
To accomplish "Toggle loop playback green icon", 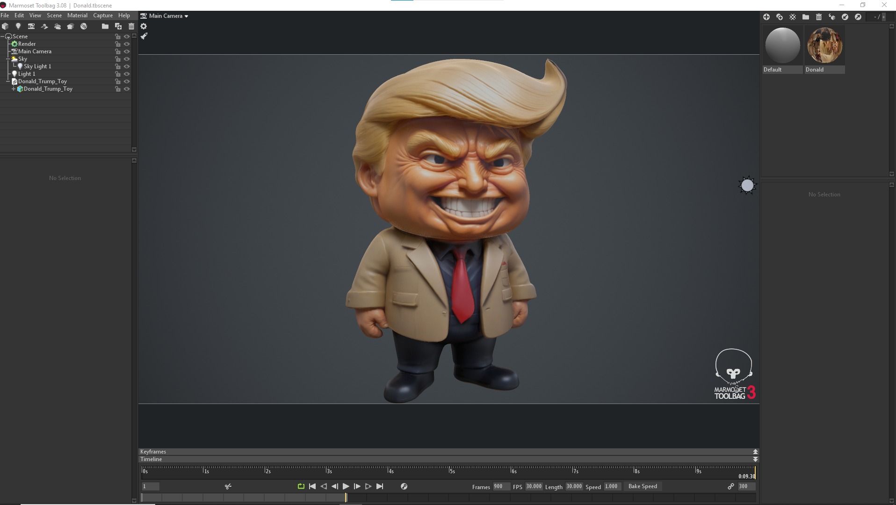I will (301, 486).
